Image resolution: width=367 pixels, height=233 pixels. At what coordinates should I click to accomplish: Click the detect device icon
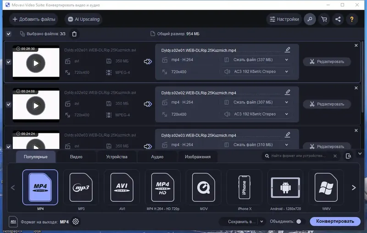click(x=348, y=156)
